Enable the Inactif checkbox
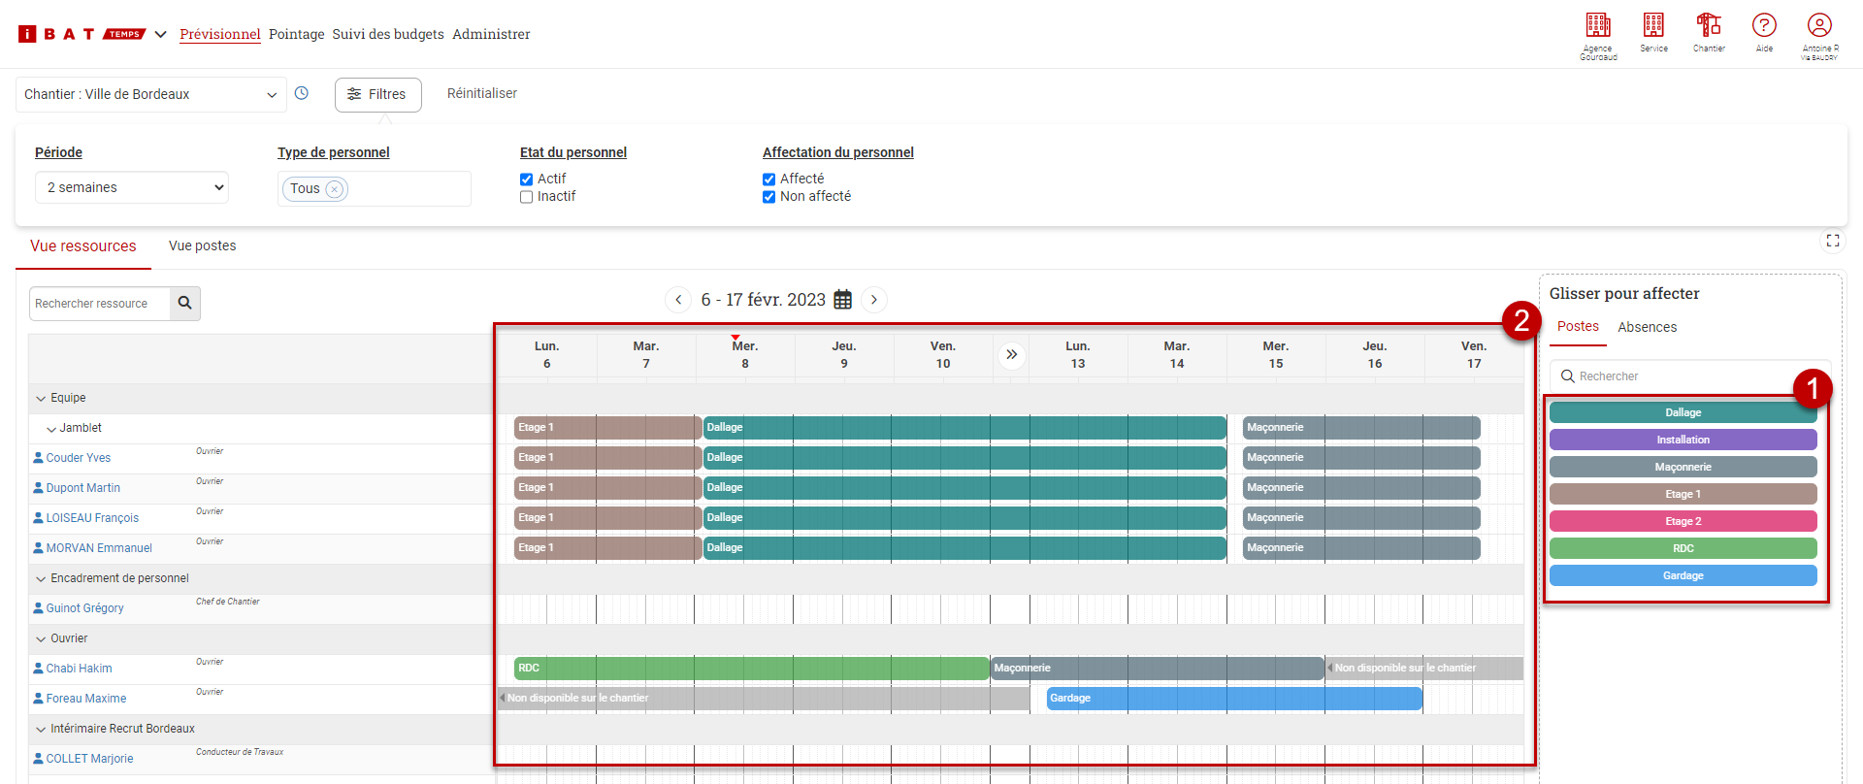The width and height of the screenshot is (1863, 784). click(x=527, y=197)
